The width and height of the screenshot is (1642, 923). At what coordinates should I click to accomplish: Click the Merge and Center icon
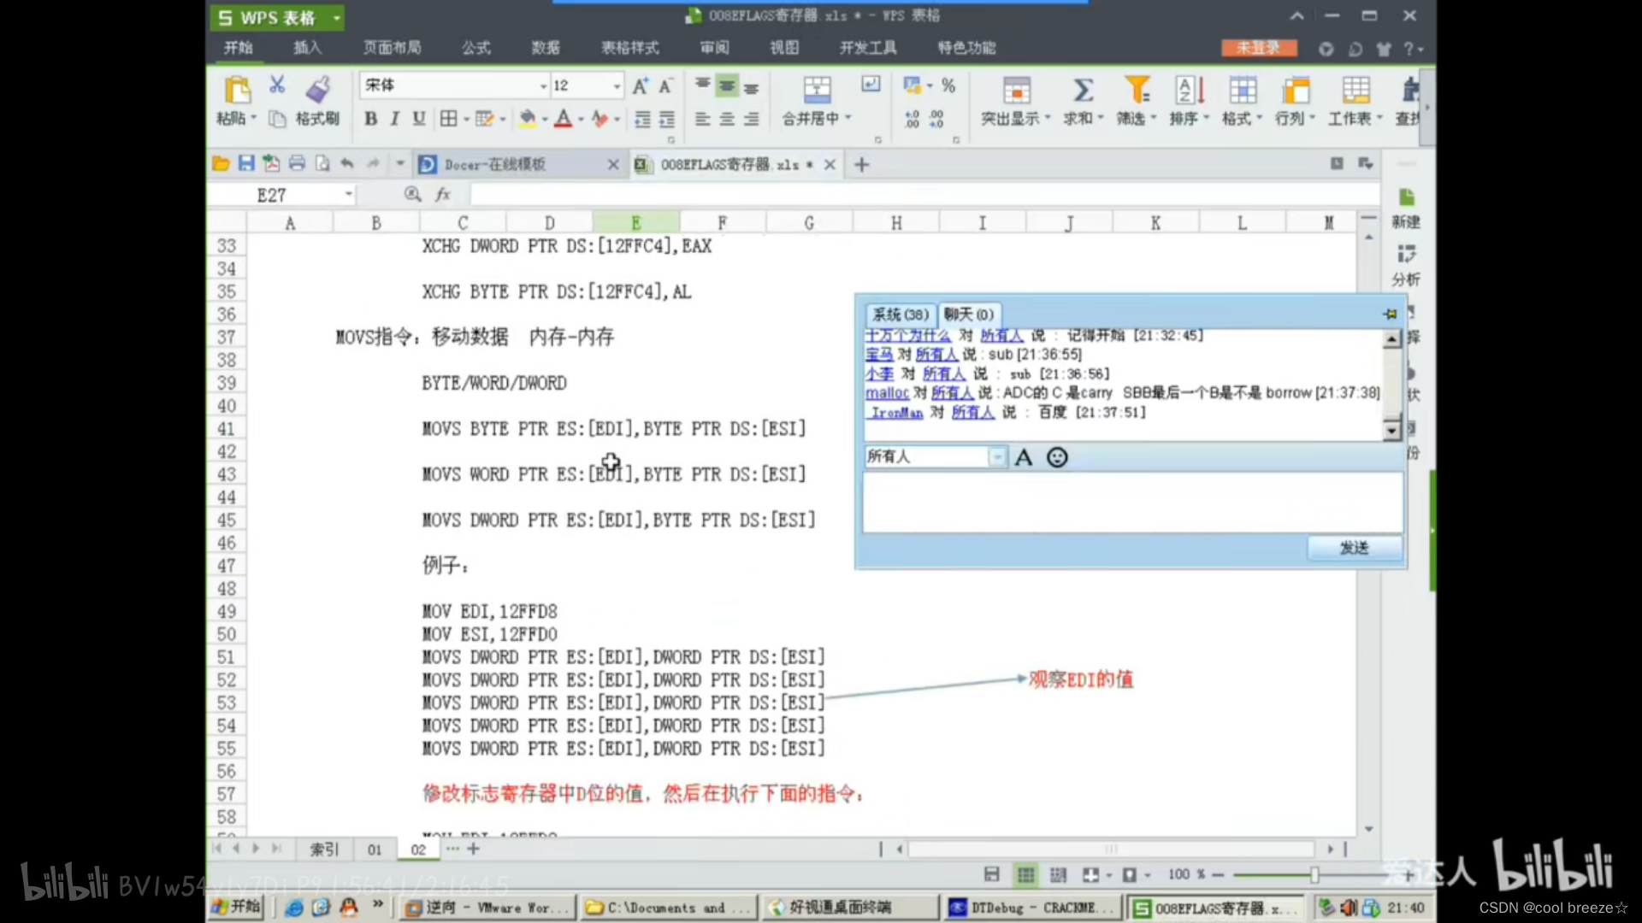pyautogui.click(x=817, y=89)
